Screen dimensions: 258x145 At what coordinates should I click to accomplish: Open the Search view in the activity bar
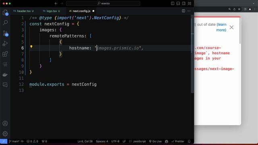[5, 23]
